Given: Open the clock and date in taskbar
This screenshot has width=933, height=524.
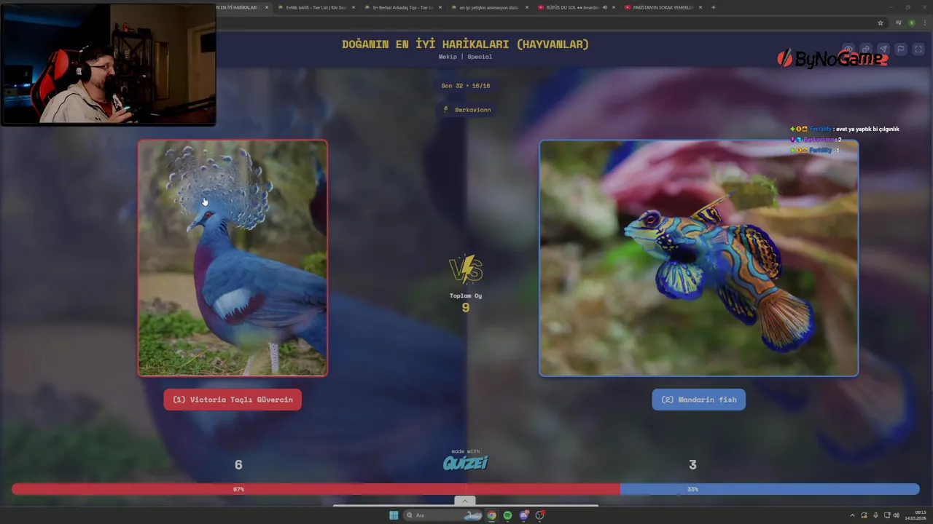Looking at the screenshot, I should click(x=916, y=515).
